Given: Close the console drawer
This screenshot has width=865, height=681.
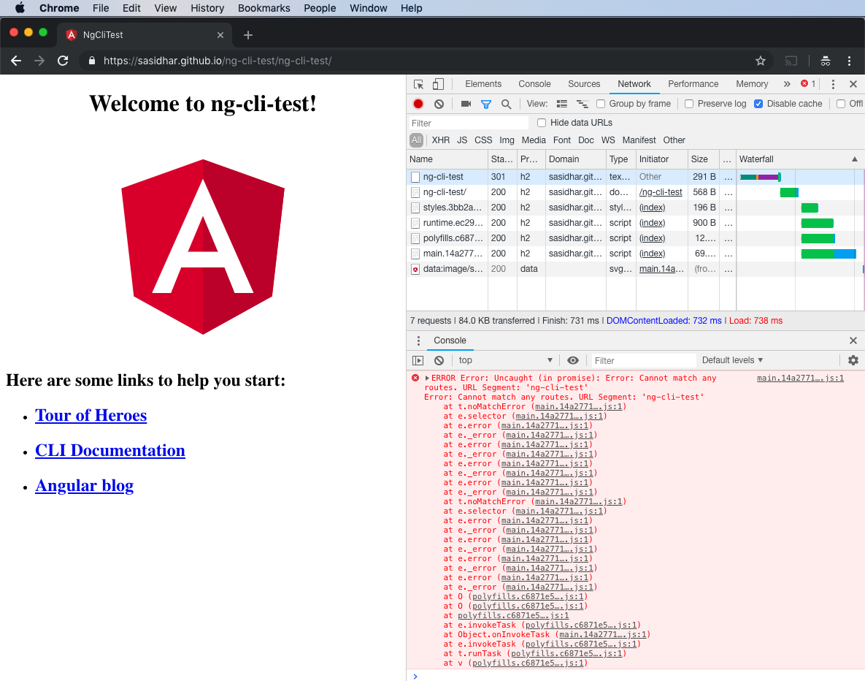Looking at the screenshot, I should pyautogui.click(x=853, y=340).
